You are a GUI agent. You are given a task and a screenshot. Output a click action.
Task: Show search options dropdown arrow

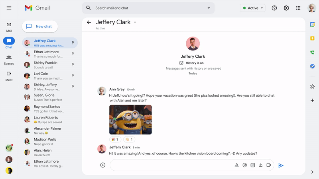209,8
